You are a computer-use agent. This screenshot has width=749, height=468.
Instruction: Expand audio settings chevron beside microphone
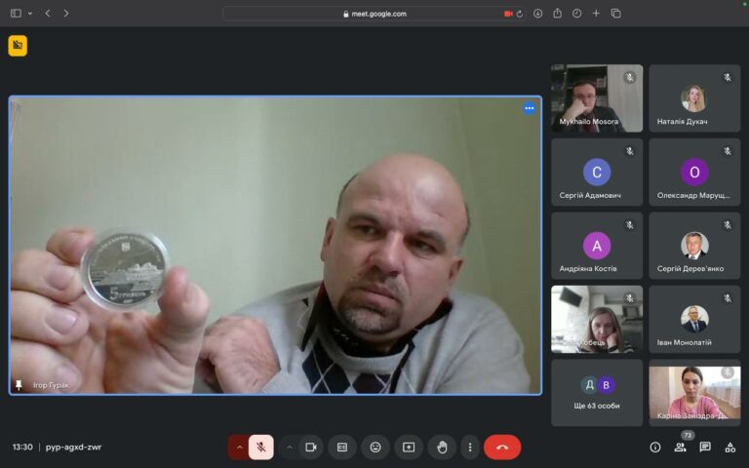tap(239, 447)
